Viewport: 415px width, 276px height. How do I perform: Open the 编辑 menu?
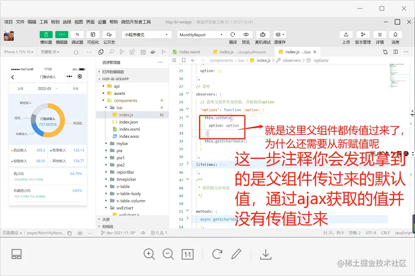(x=32, y=22)
